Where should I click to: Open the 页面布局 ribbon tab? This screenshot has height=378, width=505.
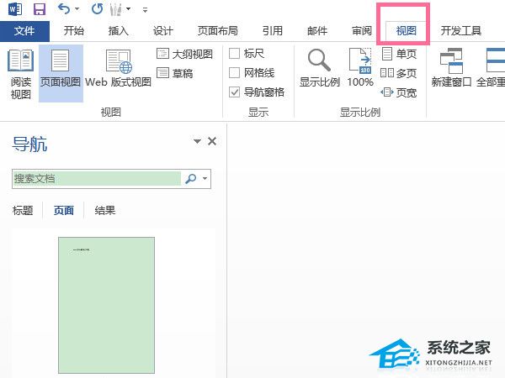point(218,31)
